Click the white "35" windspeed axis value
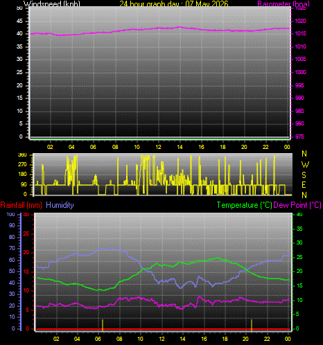The image size is (323, 345). (19, 46)
